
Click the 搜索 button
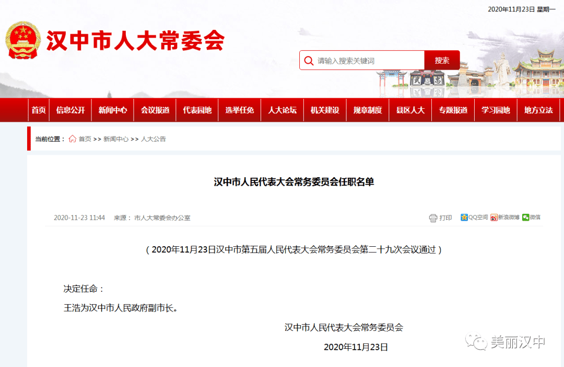click(x=442, y=60)
